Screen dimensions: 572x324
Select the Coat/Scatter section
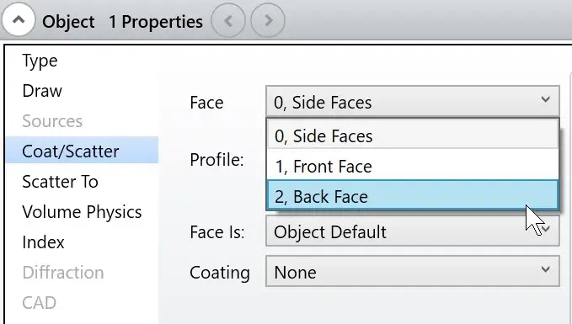[x=82, y=151]
